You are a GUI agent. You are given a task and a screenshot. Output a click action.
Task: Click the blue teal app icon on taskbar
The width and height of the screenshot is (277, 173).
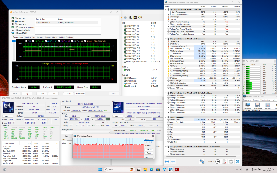(164, 170)
